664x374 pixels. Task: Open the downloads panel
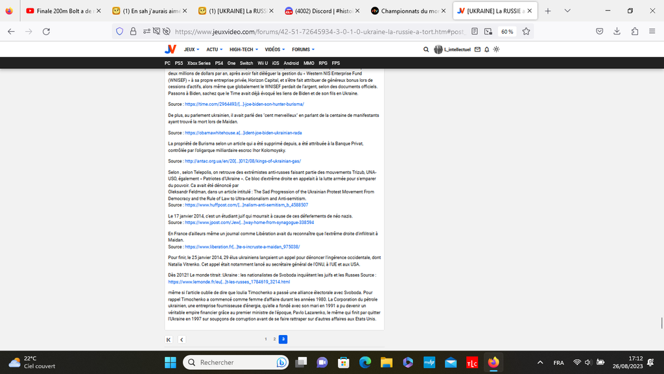click(617, 31)
